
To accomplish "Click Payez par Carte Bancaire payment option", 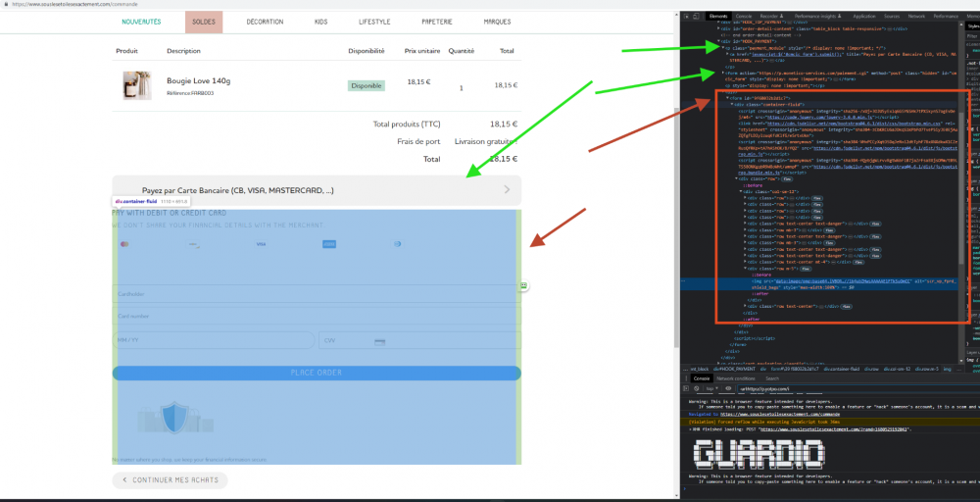I will pos(317,190).
